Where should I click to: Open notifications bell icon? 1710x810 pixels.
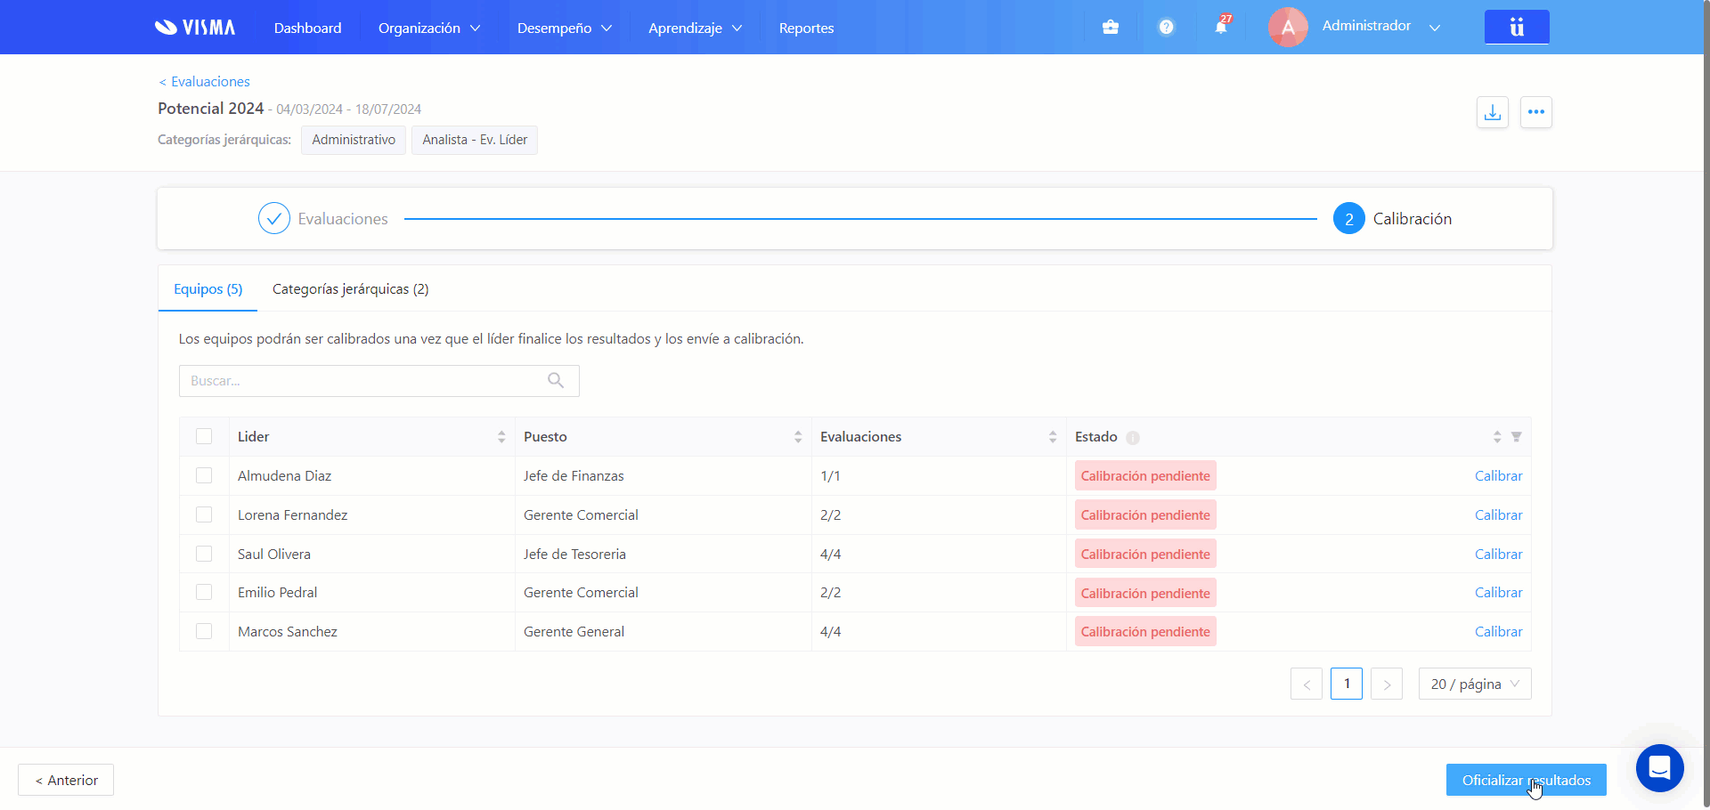click(x=1222, y=26)
